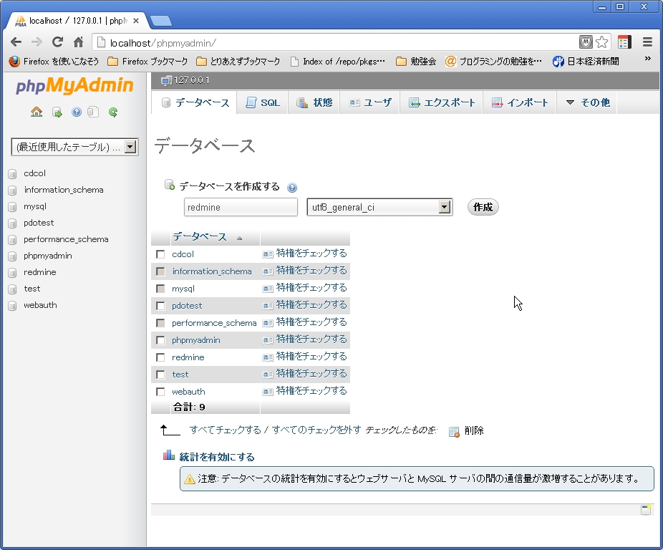The height and width of the screenshot is (550, 663).
Task: Open the utf8_general_ci collation dropdown
Action: (x=379, y=207)
